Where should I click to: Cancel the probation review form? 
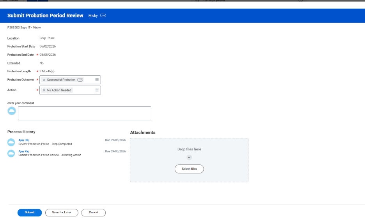[x=93, y=213]
